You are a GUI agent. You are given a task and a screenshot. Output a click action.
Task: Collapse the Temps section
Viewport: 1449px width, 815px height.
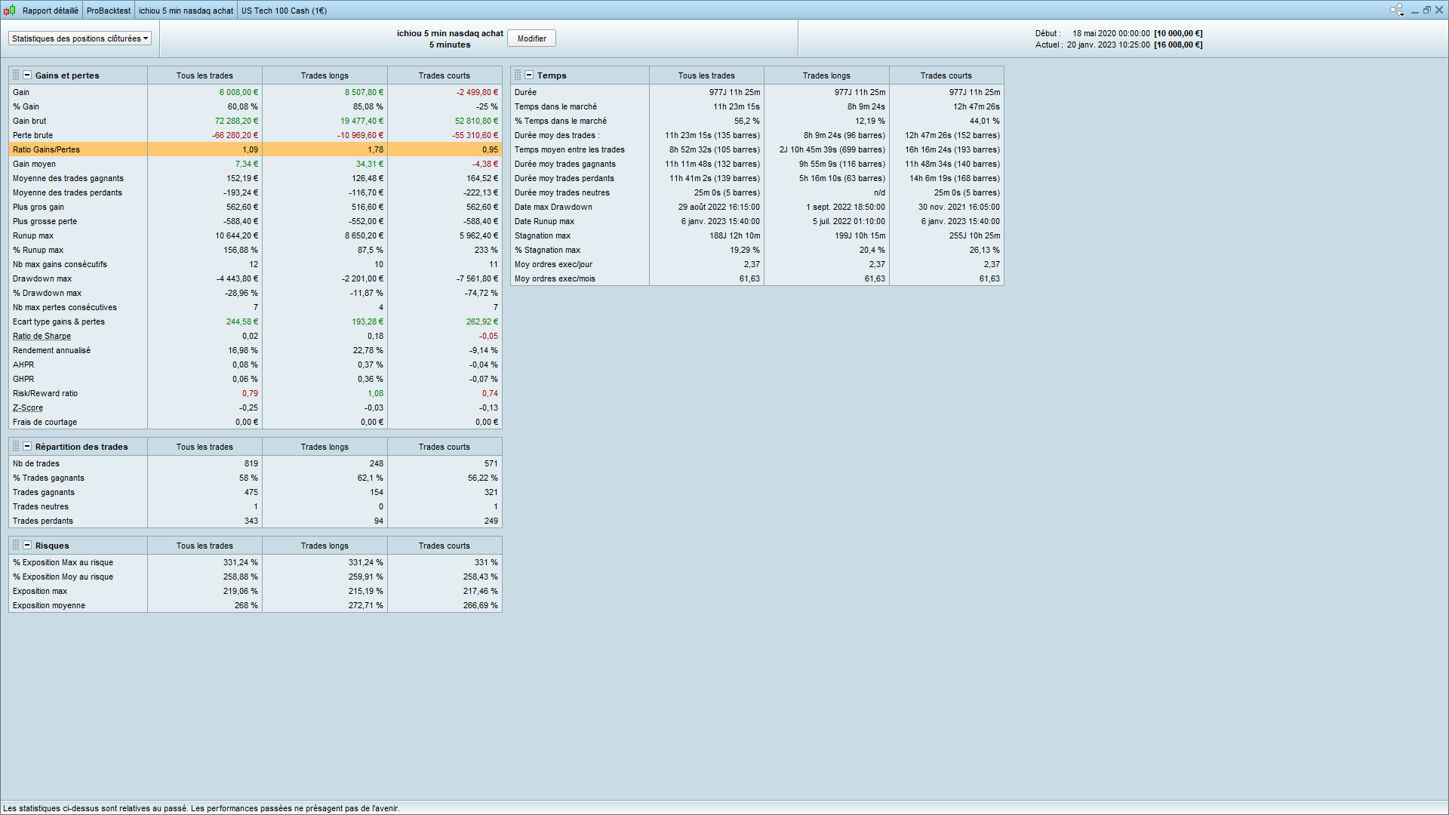(x=529, y=75)
